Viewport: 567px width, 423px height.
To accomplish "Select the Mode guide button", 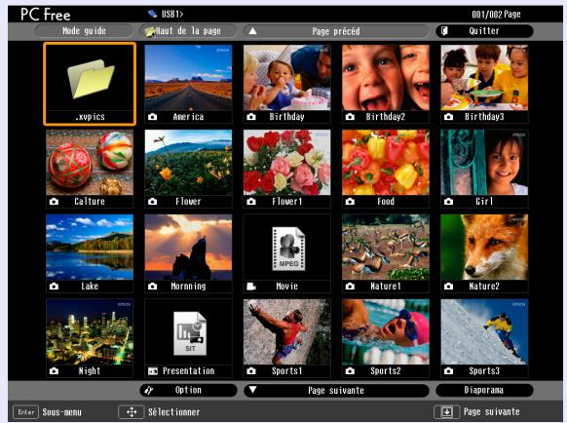I will 84,31.
